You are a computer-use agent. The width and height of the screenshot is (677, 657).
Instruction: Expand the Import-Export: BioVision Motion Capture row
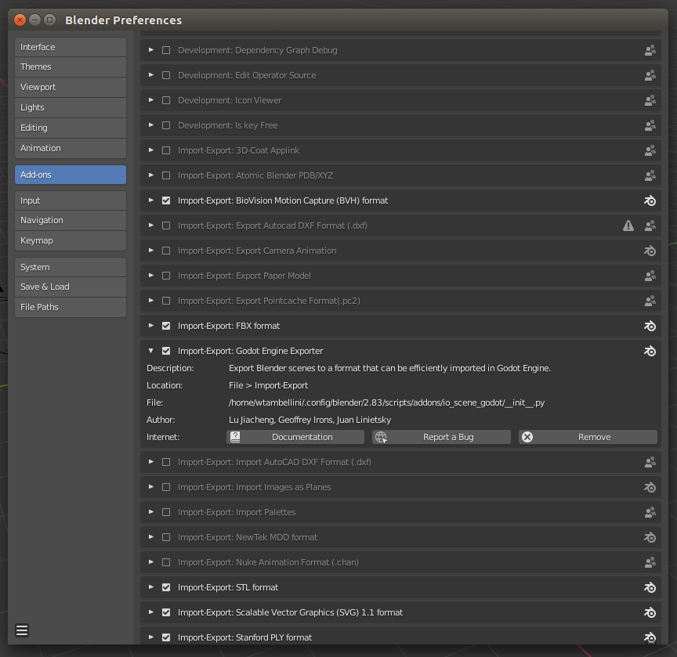coord(150,200)
